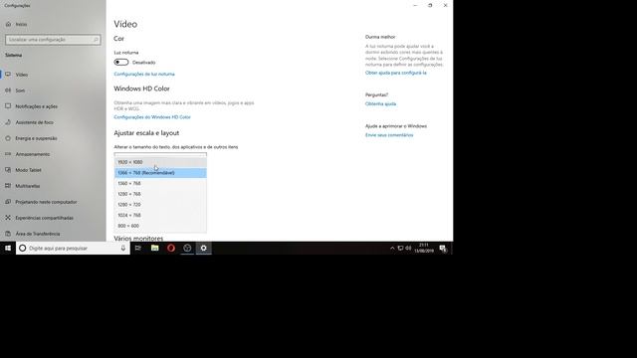Click Obter ajuda para configurá-la link
Viewport: 637px width, 358px height.
pos(396,73)
